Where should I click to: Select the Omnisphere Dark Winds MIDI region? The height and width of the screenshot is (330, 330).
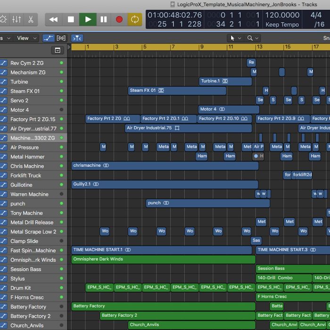(x=163, y=259)
